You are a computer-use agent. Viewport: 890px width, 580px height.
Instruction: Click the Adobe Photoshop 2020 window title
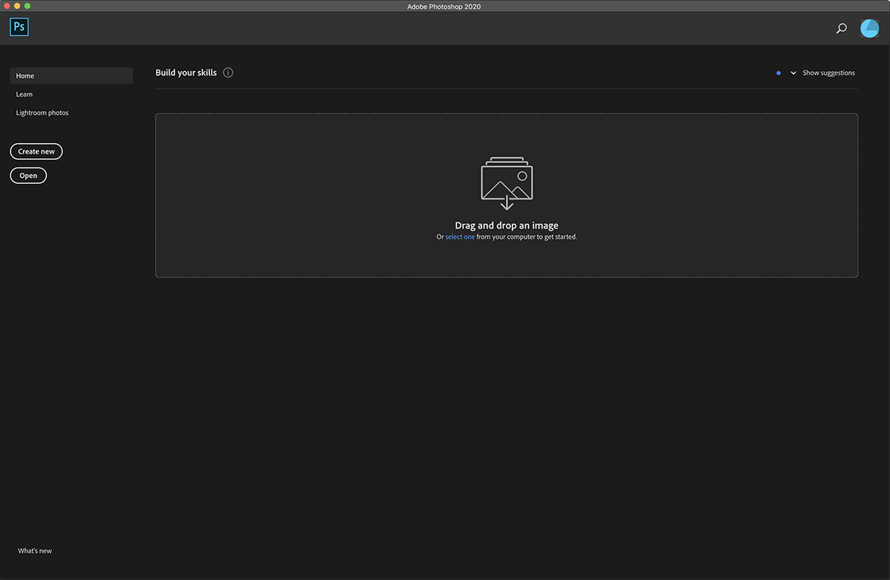click(x=444, y=6)
